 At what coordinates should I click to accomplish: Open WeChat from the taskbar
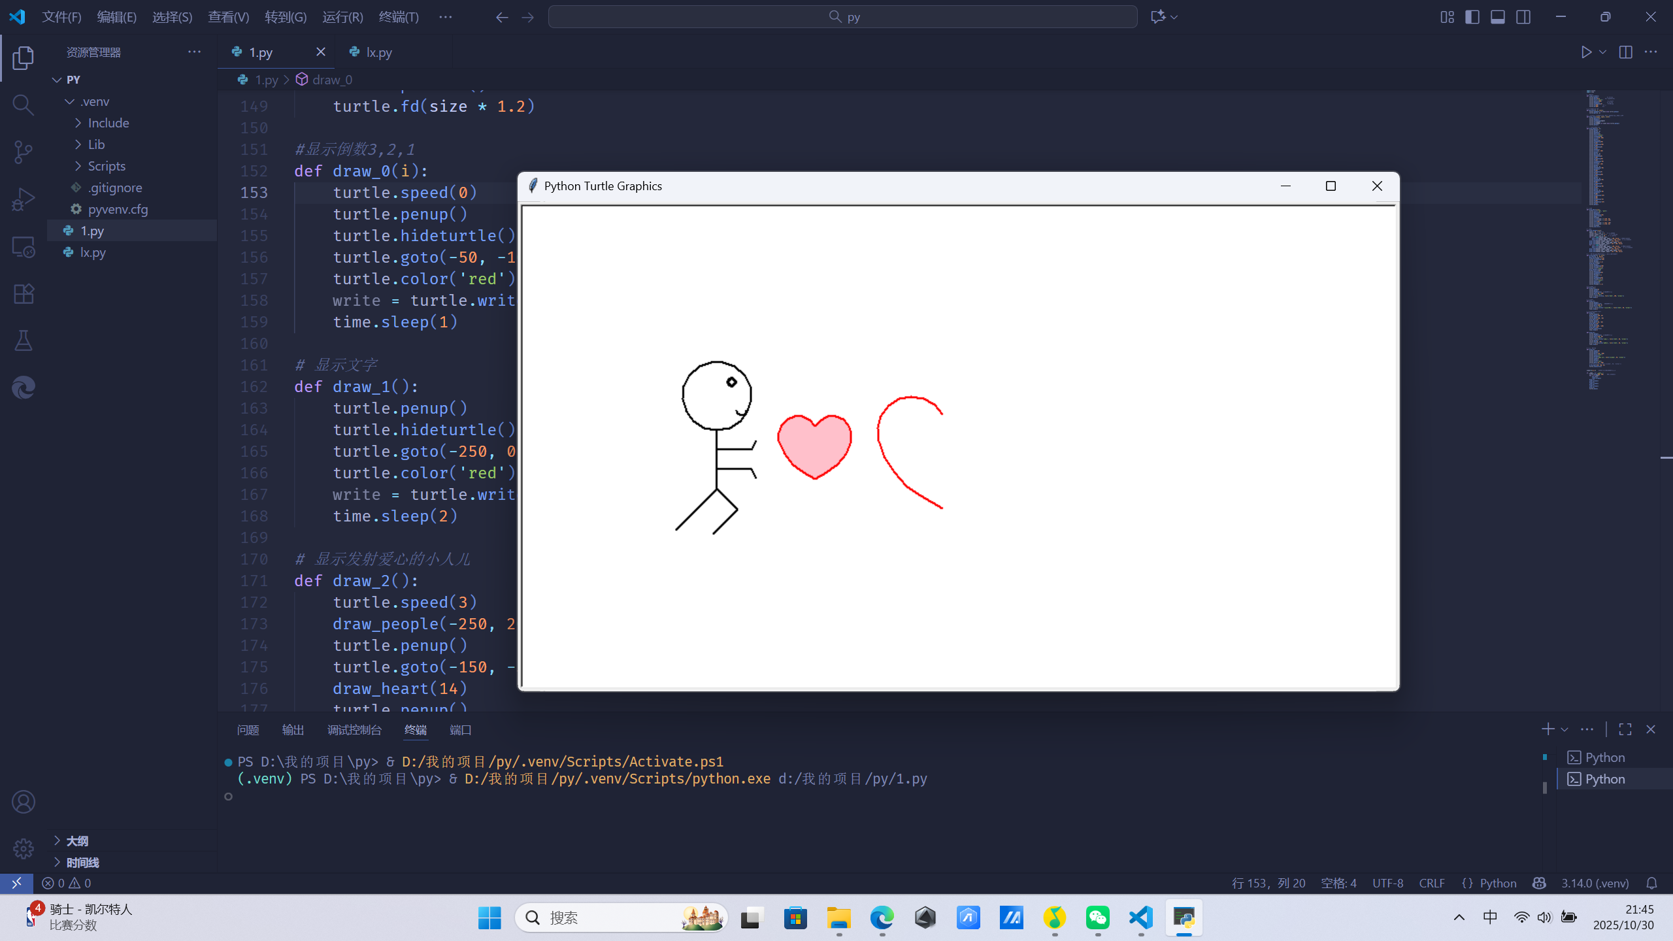click(1097, 917)
